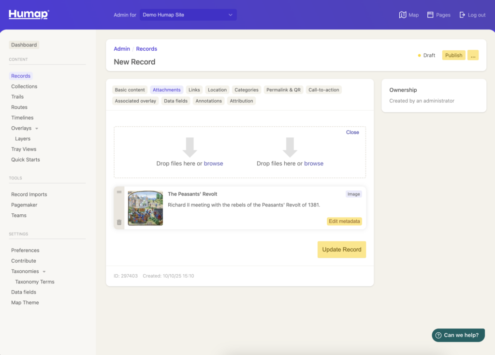Viewport: 495px width, 355px height.
Task: Expand the Overlays sidebar arrow
Action: (x=37, y=129)
